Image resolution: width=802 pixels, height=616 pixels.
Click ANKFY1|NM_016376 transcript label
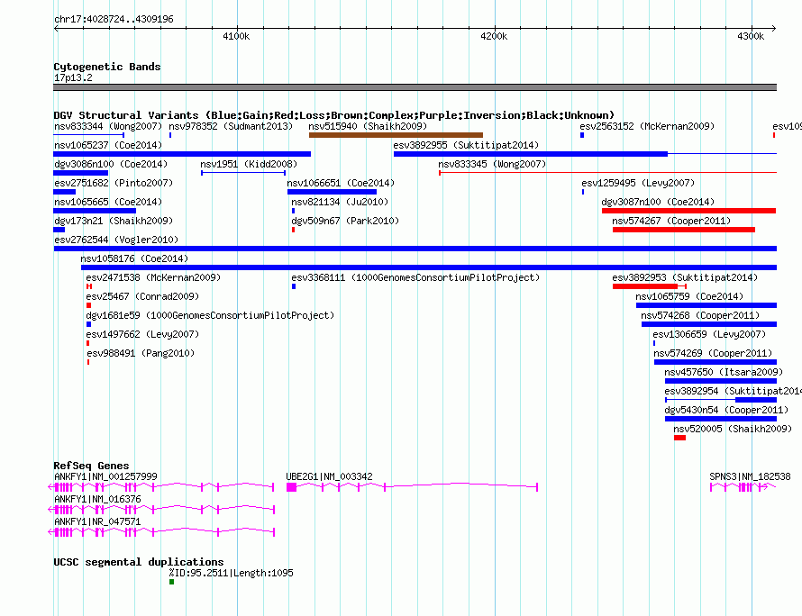(x=97, y=499)
